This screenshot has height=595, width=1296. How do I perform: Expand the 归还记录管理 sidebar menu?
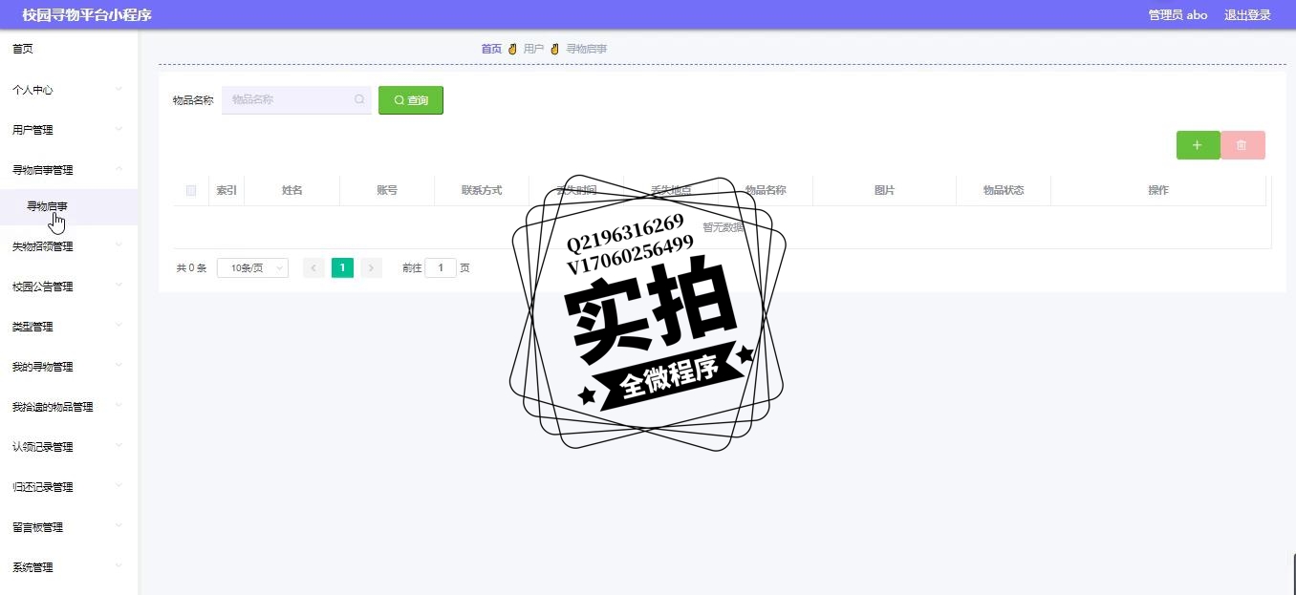[x=69, y=487]
